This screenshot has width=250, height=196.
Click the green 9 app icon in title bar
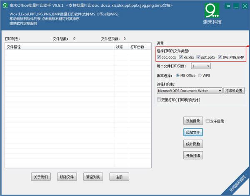coord(5,5)
